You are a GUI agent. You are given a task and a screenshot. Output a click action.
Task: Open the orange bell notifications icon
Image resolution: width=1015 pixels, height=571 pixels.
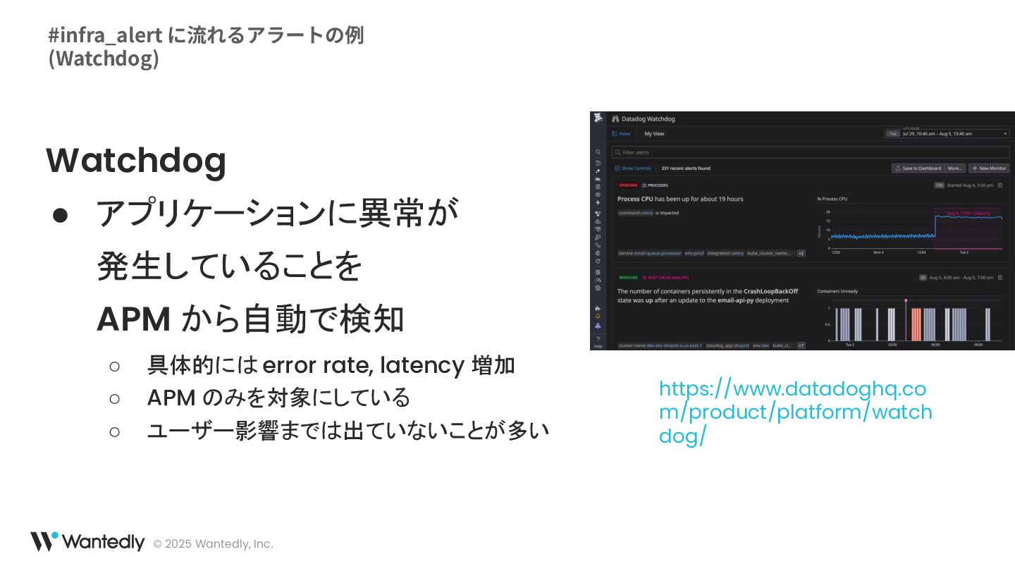[x=598, y=317]
